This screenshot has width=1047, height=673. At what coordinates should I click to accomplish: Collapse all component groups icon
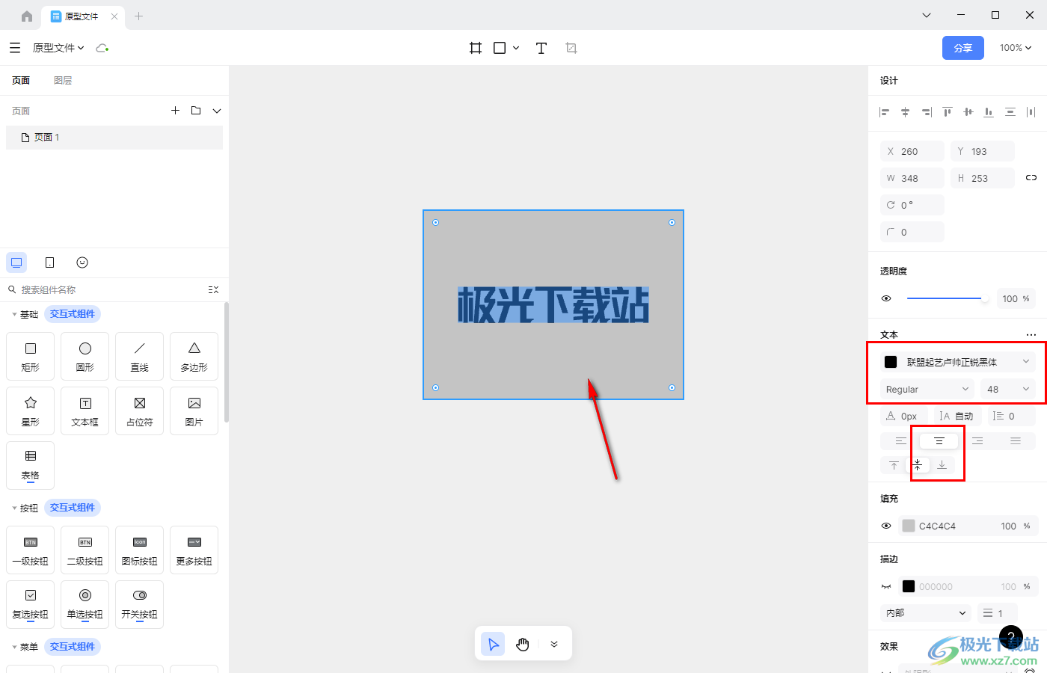click(x=213, y=289)
